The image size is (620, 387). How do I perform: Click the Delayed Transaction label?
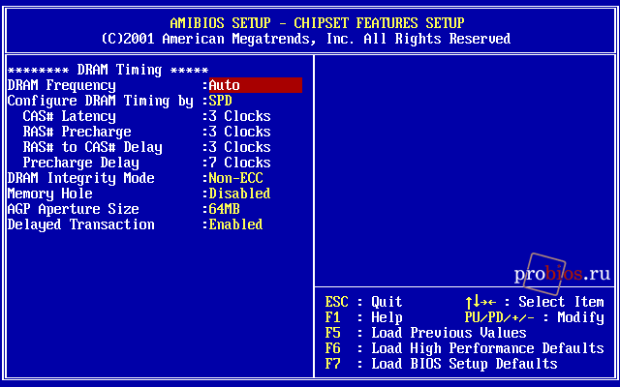81,224
